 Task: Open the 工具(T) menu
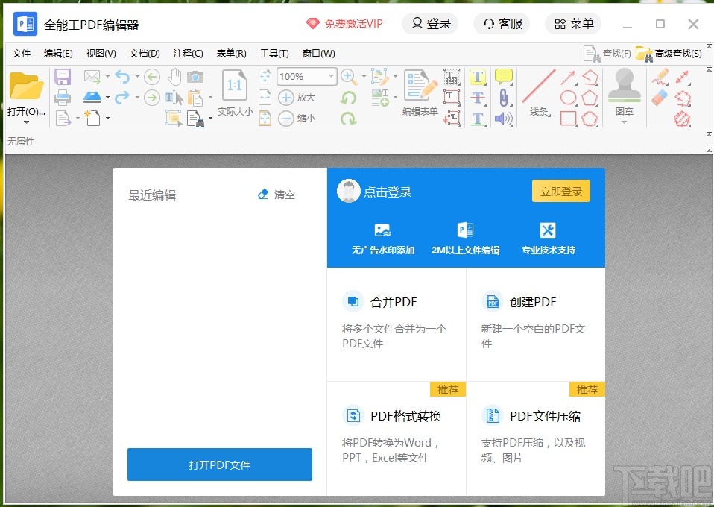coord(274,53)
